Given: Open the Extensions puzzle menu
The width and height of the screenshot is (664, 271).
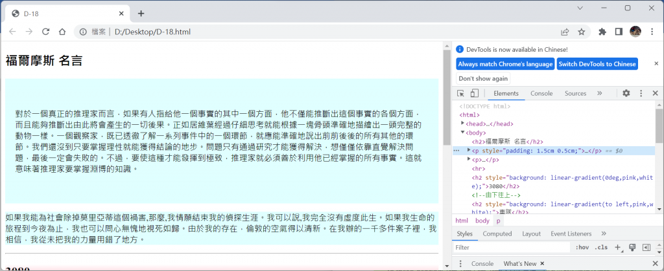Looking at the screenshot, I should (x=602, y=32).
